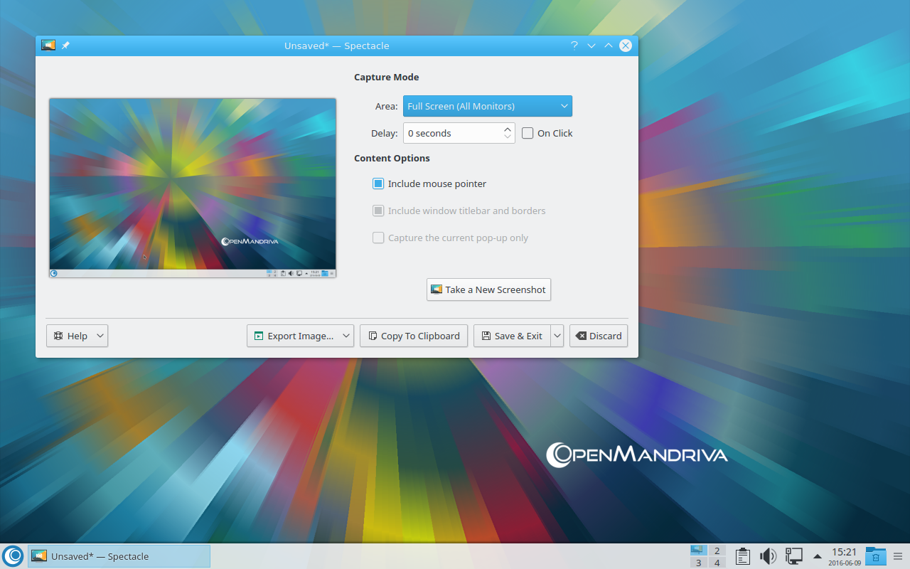Increase the Delay seconds spinner value
Image resolution: width=910 pixels, height=569 pixels.
pos(508,129)
